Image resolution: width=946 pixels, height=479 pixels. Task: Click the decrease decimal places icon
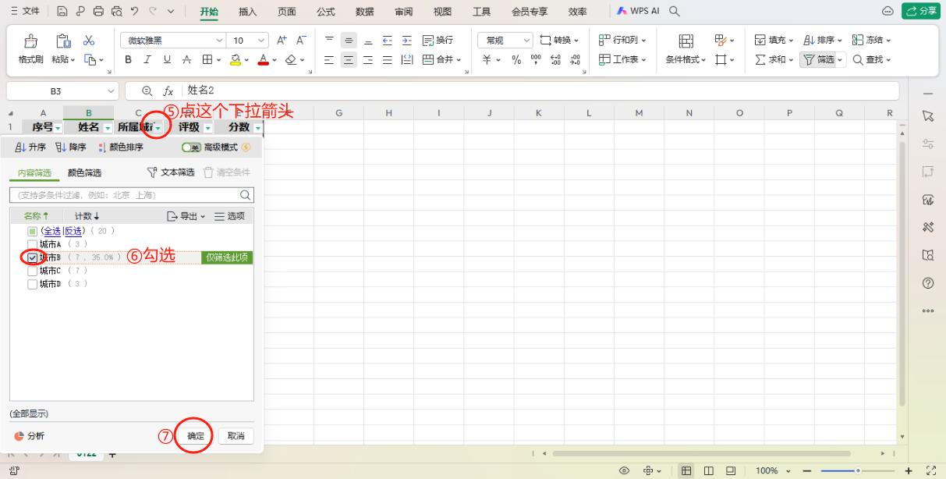pos(576,59)
